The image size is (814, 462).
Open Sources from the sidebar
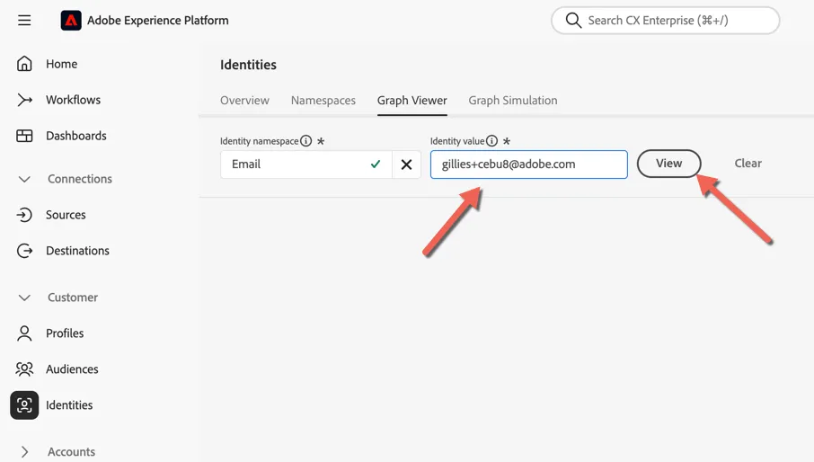point(66,215)
